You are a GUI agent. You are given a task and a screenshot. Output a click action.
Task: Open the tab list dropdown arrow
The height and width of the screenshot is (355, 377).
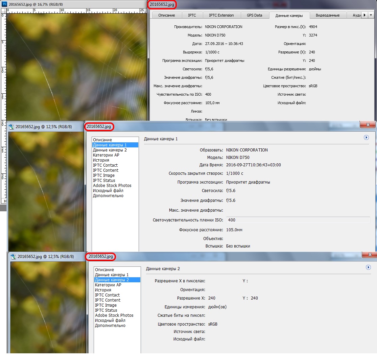coord(371,15)
